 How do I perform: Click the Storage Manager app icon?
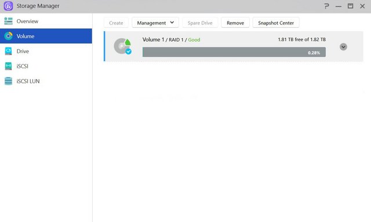tap(8, 6)
